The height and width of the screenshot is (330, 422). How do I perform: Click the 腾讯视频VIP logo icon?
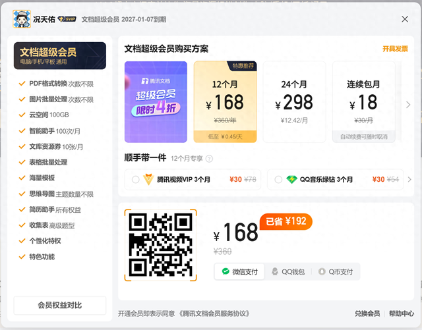pos(148,179)
